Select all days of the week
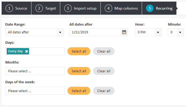 pyautogui.click(x=79, y=91)
